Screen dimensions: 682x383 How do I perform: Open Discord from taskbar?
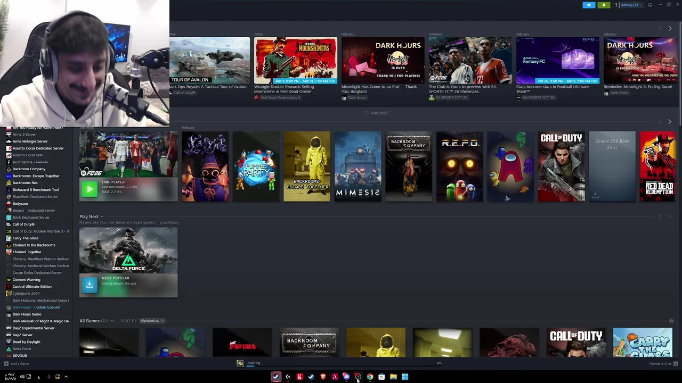click(x=346, y=377)
